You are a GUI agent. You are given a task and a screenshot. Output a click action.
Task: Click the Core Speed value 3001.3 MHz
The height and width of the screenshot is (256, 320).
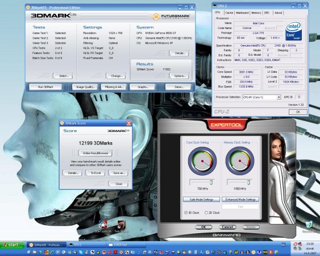click(x=246, y=72)
